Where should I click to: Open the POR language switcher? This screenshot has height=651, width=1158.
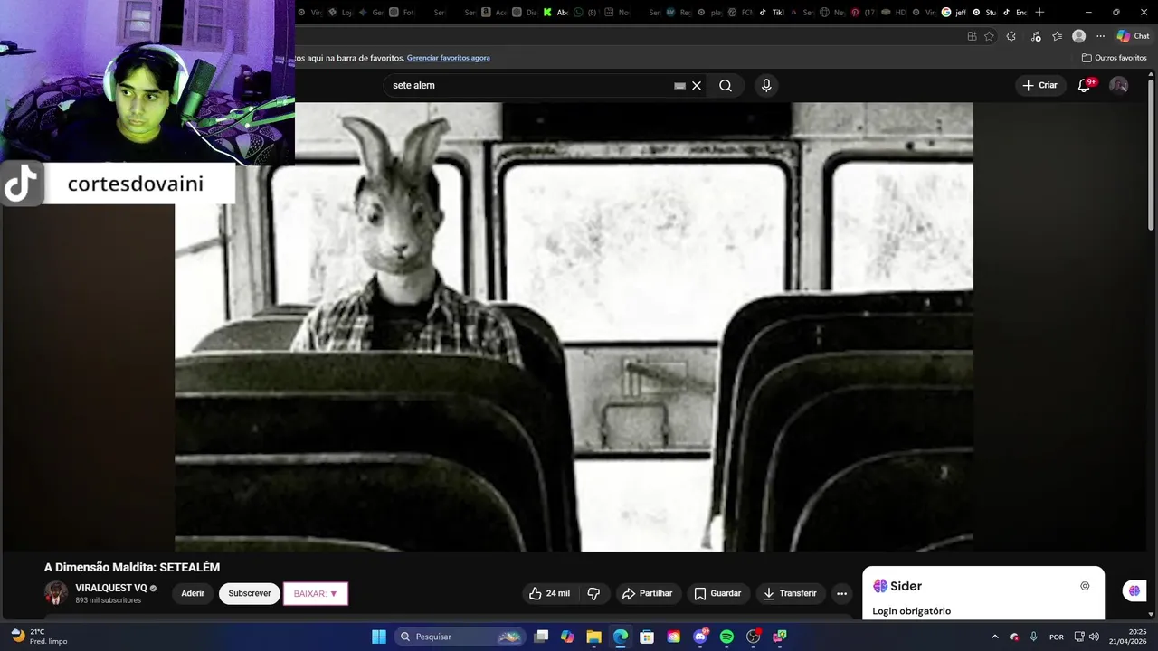point(1056,637)
